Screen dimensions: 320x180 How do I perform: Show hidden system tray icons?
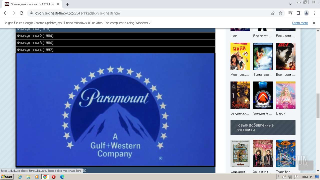coord(279,177)
